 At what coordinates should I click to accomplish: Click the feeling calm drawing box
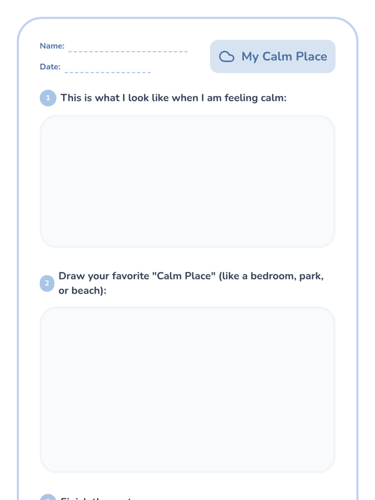(x=187, y=181)
